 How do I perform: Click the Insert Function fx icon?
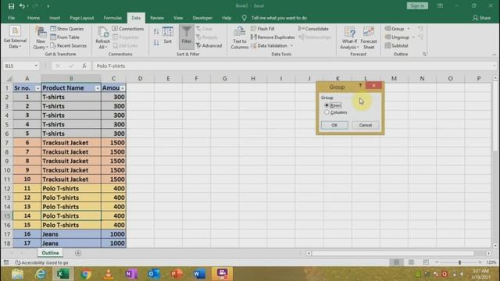coord(84,66)
